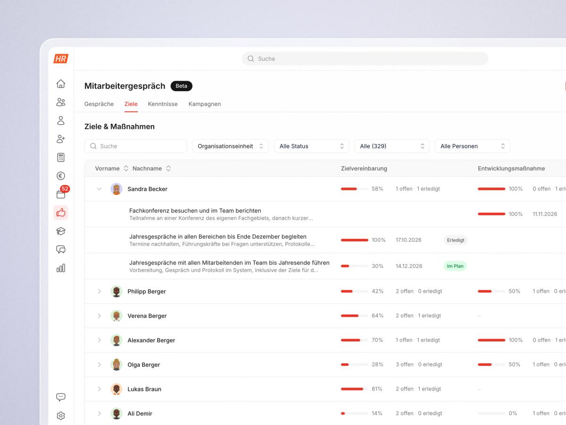
Task: Open the bar chart reports icon
Action: [61, 268]
